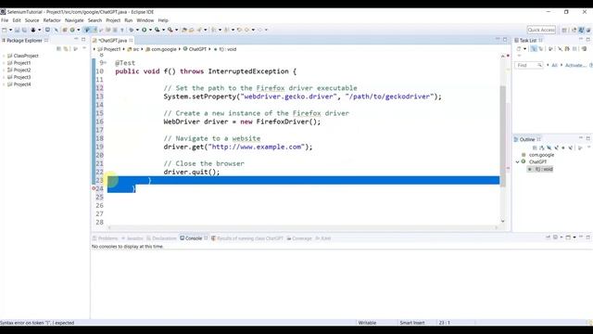
Task: Click the Display Selected Console icon
Action: pyautogui.click(x=555, y=238)
